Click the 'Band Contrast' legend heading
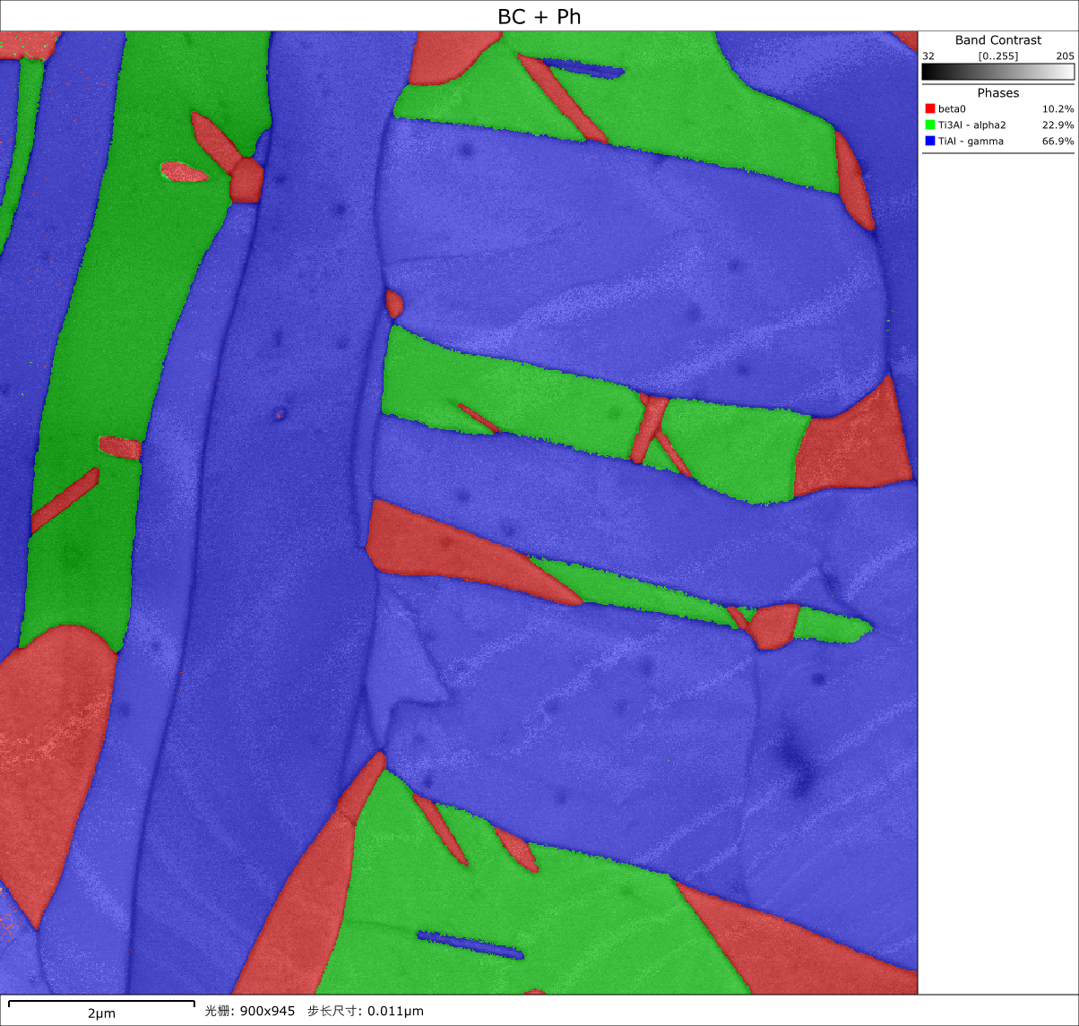Screen dimensions: 1079x1026 [x=997, y=40]
